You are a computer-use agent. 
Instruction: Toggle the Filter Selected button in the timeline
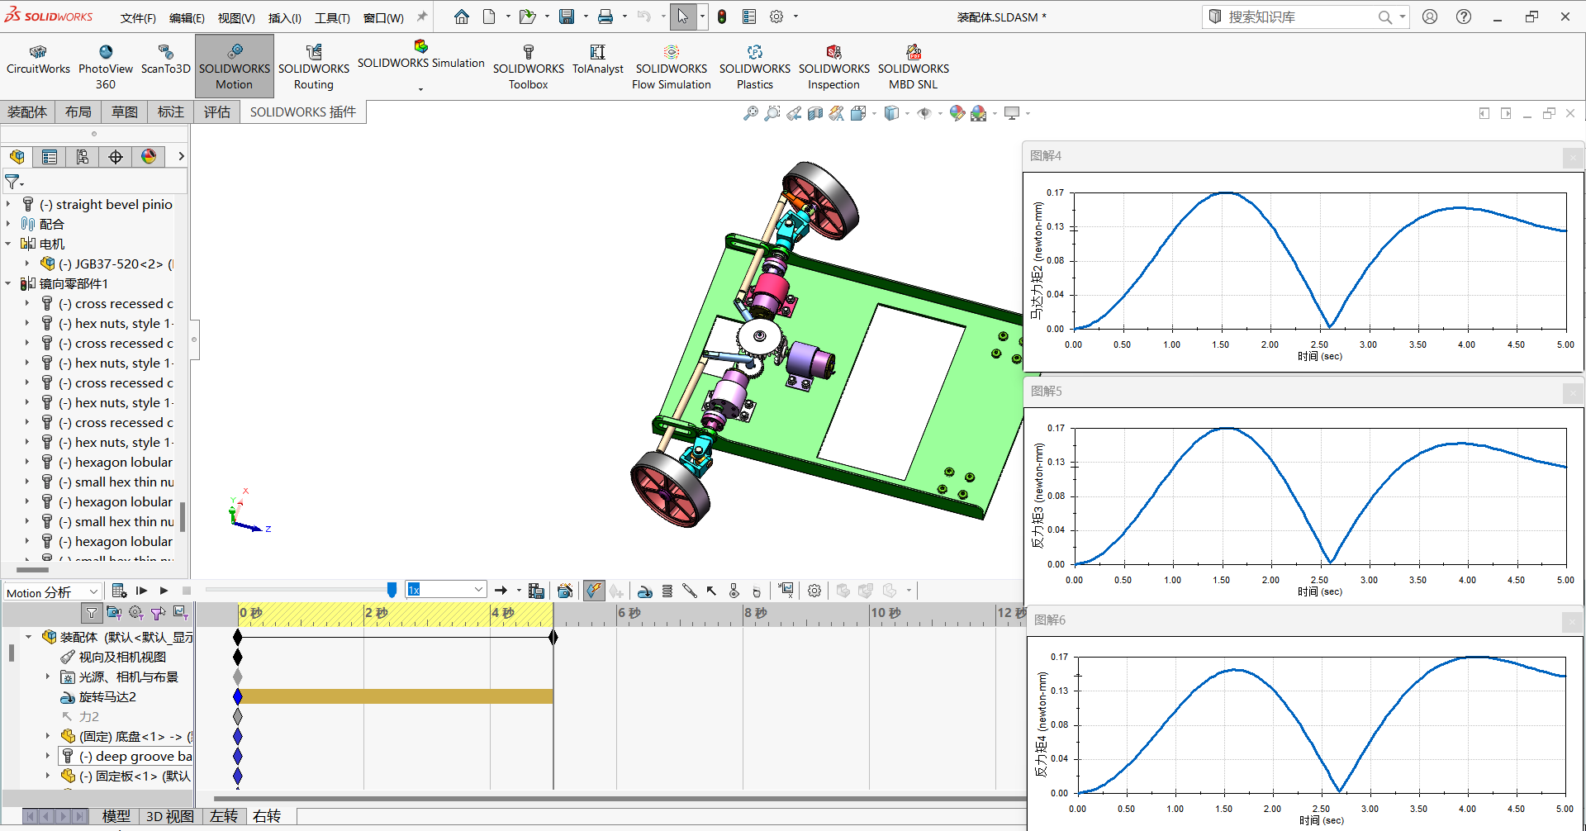click(x=159, y=613)
